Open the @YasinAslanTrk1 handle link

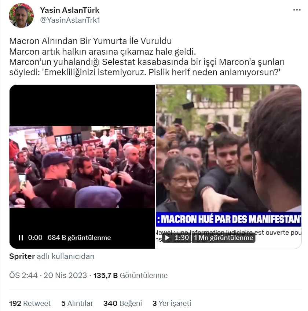70,20
